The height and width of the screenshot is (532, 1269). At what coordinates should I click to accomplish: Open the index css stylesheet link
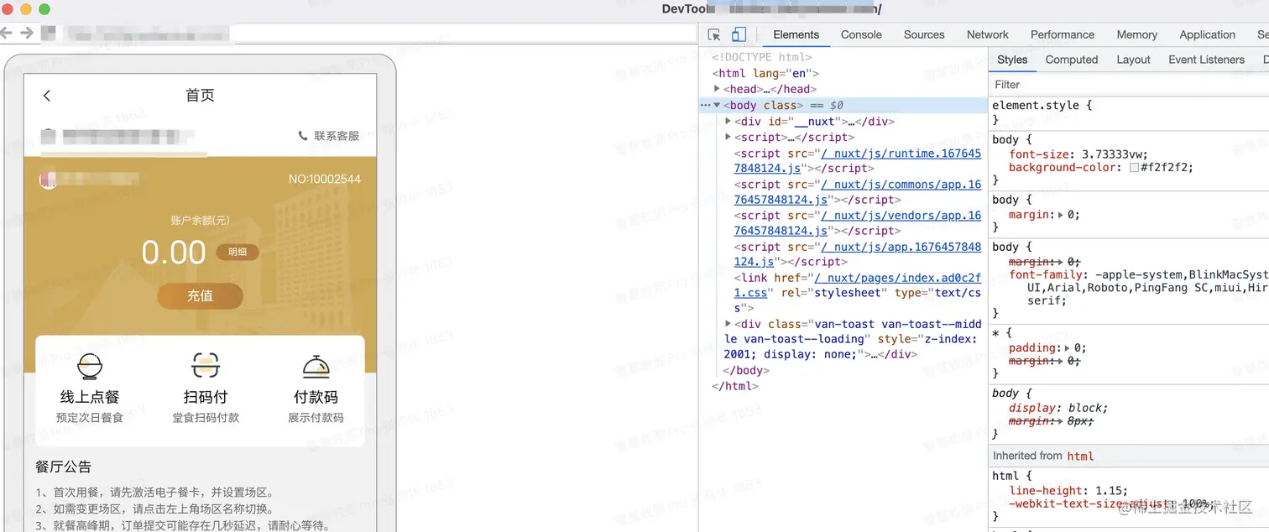tap(857, 285)
